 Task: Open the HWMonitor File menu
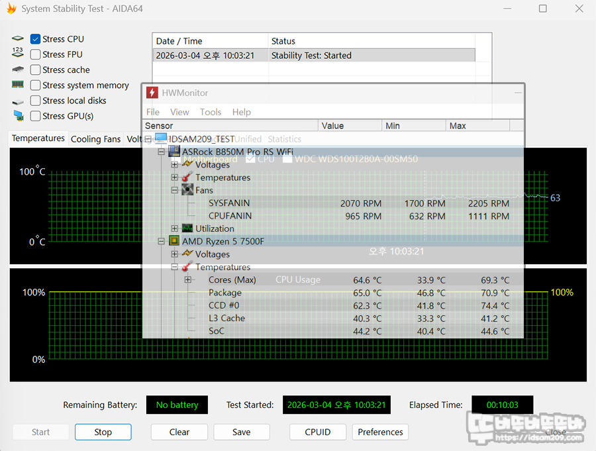pyautogui.click(x=153, y=112)
